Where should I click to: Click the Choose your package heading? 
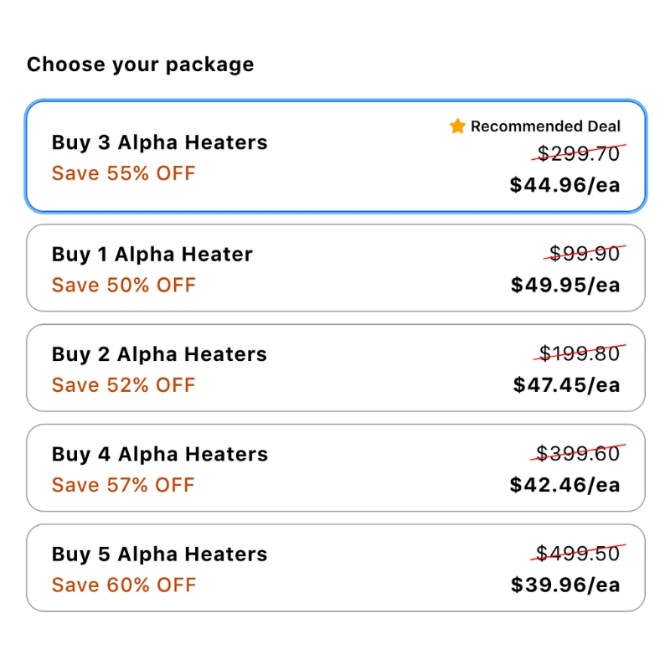point(140,64)
